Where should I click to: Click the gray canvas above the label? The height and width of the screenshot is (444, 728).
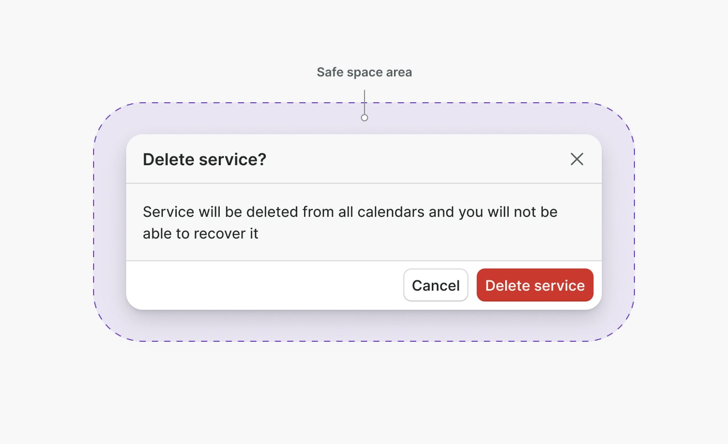click(364, 31)
